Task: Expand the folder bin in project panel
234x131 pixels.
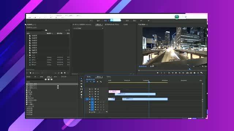Action: click(x=28, y=55)
